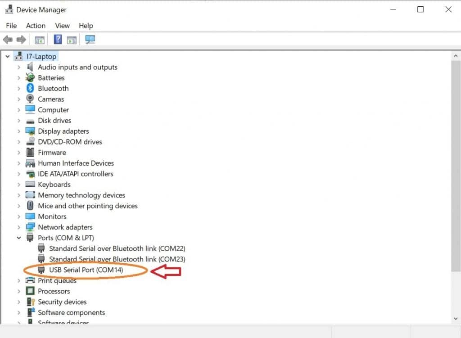This screenshot has width=461, height=338.
Task: Click the Bluetooth category icon
Action: click(x=30, y=88)
